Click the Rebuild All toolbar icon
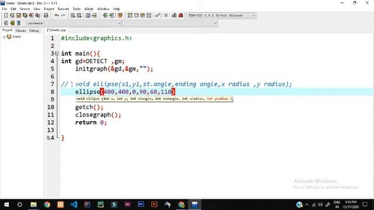374x210 pixels. coord(149,16)
